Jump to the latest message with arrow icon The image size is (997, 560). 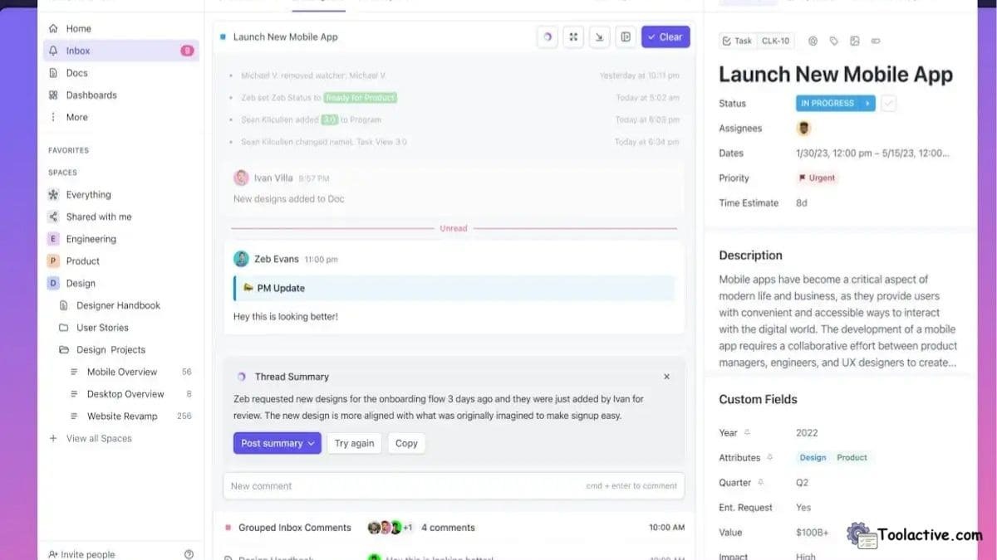tap(600, 37)
